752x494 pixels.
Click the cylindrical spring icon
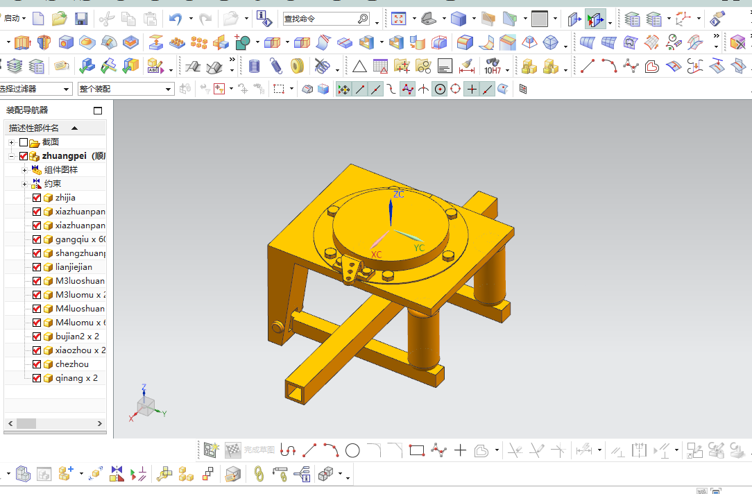point(254,66)
